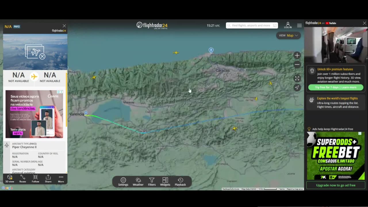The height and width of the screenshot is (207, 368).
Task: Share the selected flight
Action: click(48, 179)
